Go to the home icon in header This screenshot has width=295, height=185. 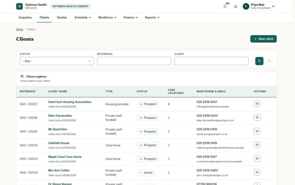click(236, 6)
